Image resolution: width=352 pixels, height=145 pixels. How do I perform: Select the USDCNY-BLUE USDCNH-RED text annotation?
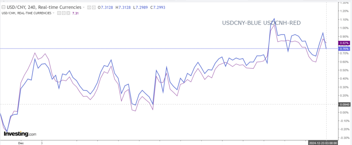pos(262,23)
